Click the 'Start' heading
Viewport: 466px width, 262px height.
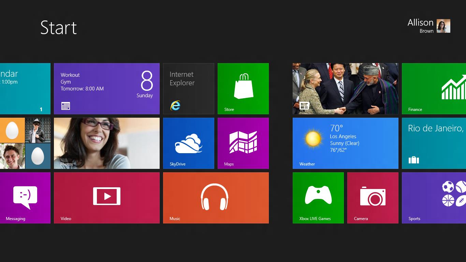(59, 28)
